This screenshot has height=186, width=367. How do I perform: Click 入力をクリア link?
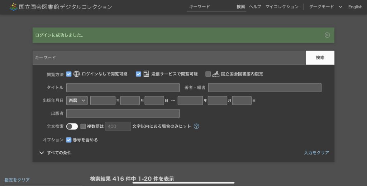click(x=316, y=153)
